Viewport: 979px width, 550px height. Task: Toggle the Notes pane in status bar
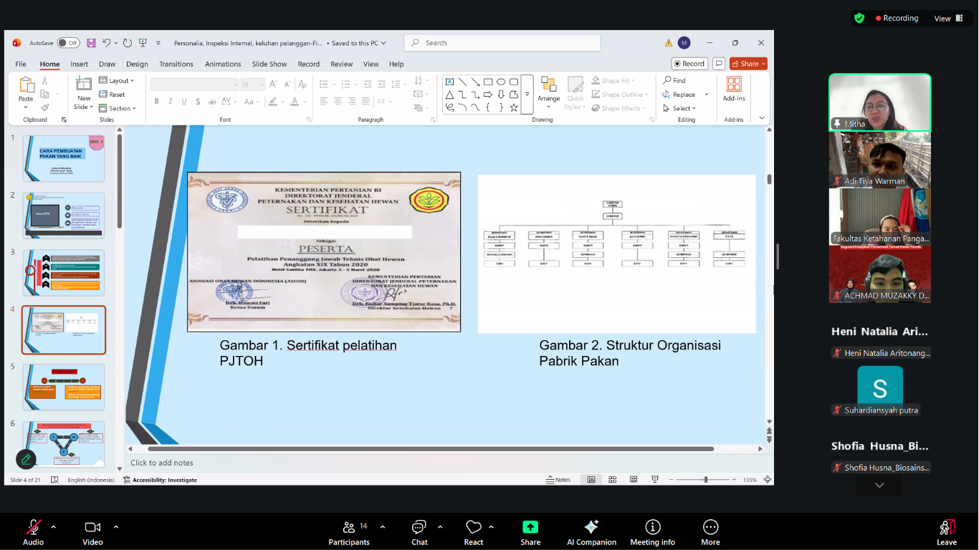click(558, 480)
